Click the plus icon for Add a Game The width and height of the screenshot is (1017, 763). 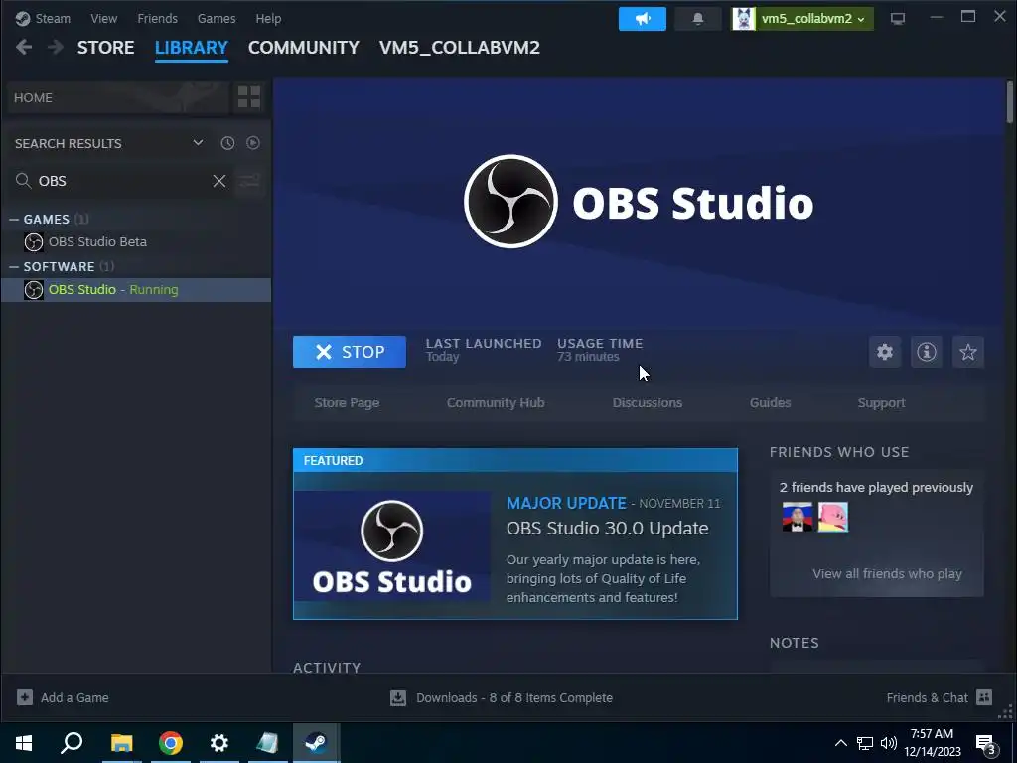[x=25, y=697]
